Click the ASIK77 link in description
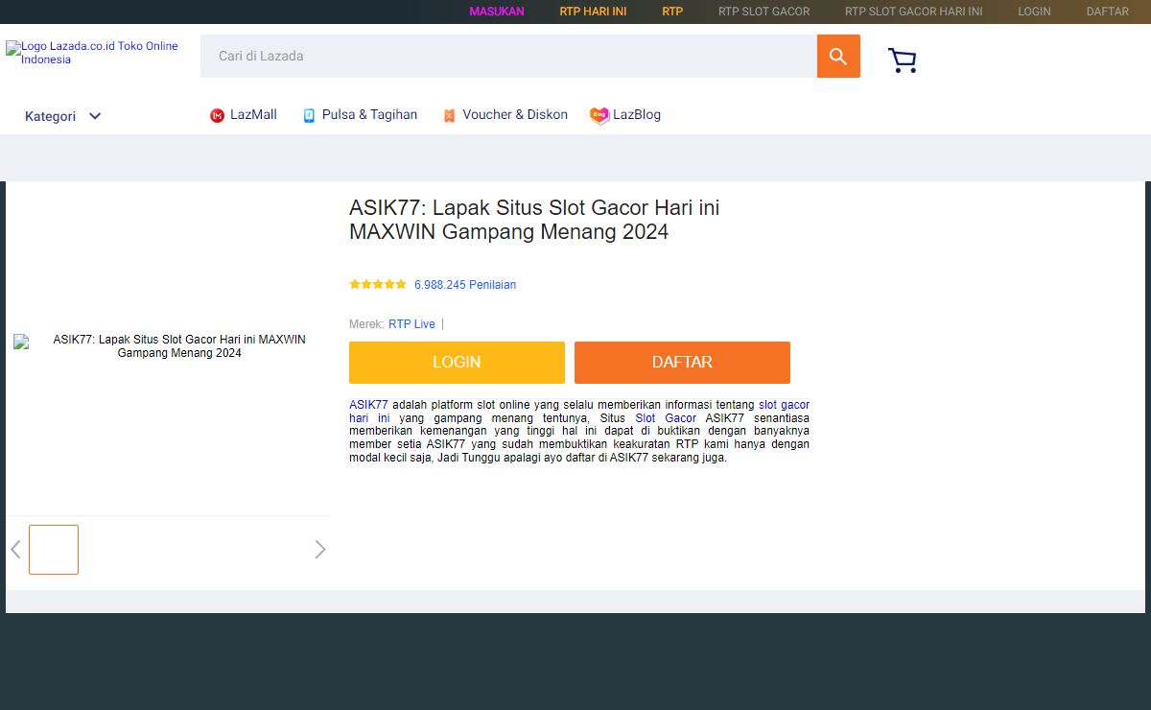1151x710 pixels. tap(368, 405)
